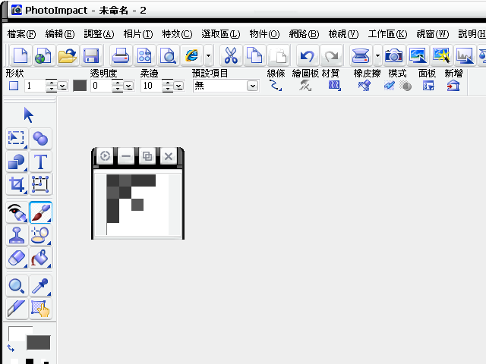Expand browser preview dropdown arrow
This screenshot has height=364, width=486.
point(208,55)
